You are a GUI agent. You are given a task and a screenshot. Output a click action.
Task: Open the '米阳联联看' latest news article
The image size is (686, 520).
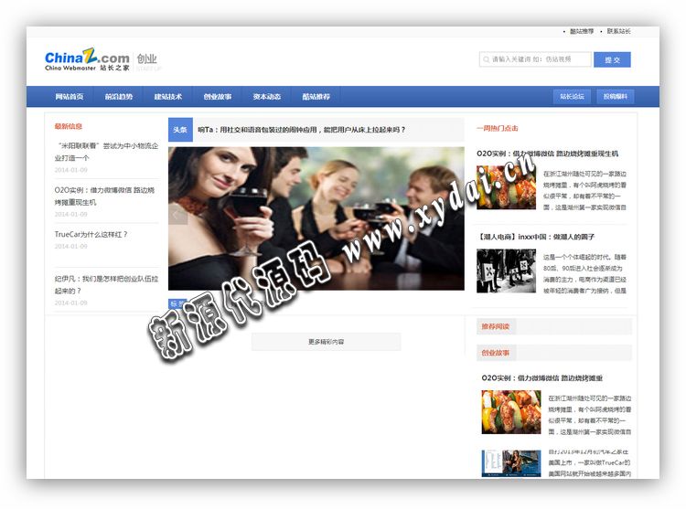[106, 152]
